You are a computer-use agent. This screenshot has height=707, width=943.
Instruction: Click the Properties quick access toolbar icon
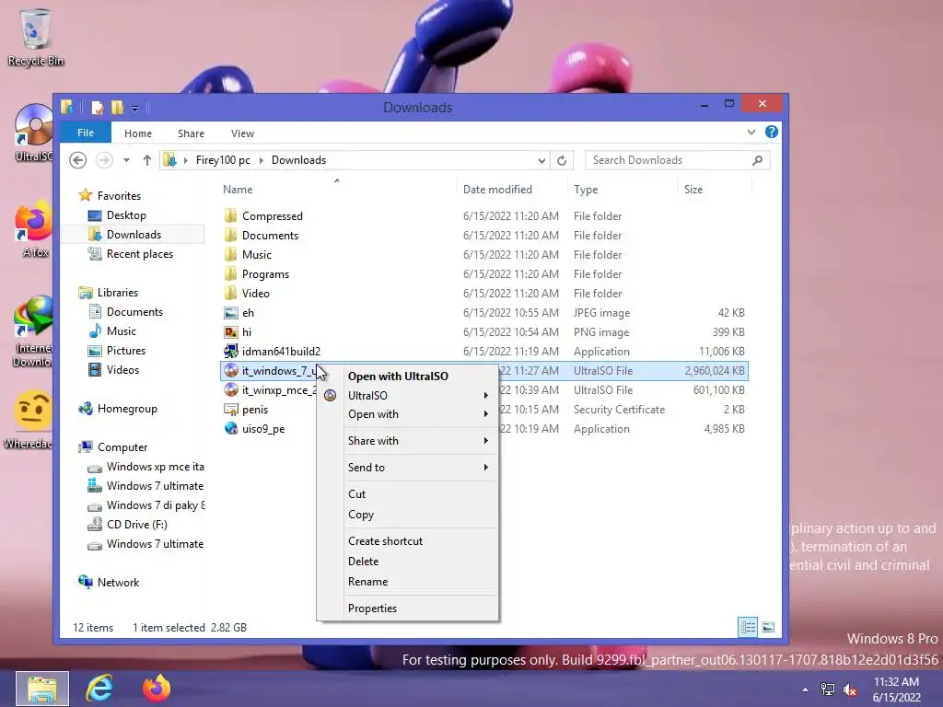[98, 108]
